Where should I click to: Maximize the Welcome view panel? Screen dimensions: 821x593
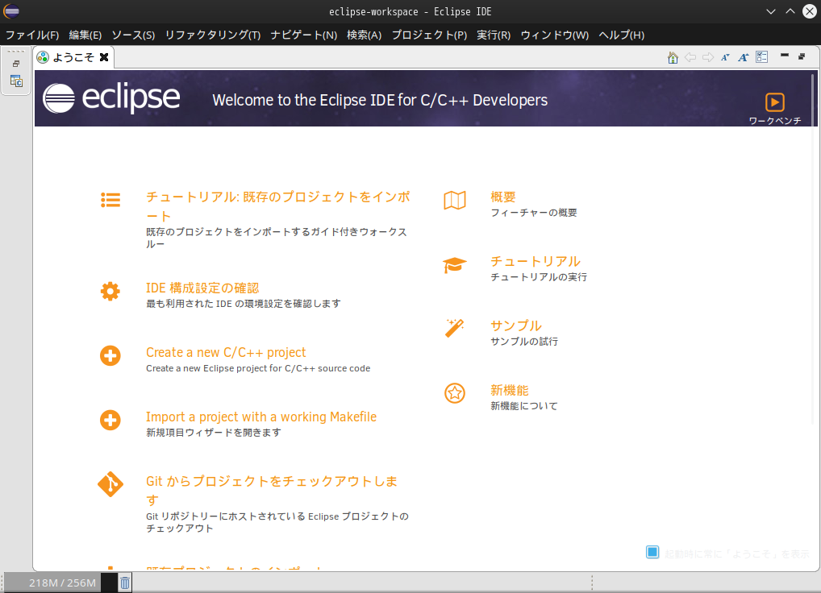[x=802, y=56]
